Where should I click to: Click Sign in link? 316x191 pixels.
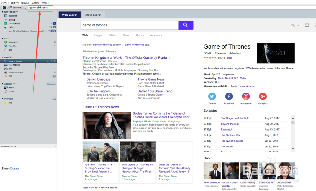[x=295, y=25]
